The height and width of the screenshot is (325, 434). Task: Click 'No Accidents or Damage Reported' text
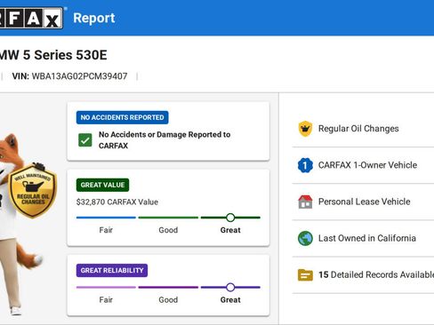(x=165, y=140)
